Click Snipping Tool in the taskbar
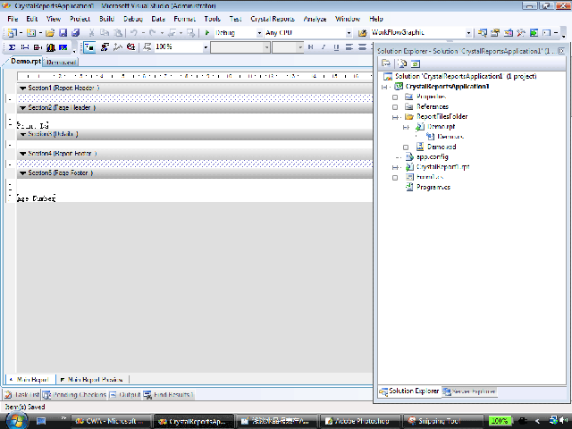 tap(439, 421)
